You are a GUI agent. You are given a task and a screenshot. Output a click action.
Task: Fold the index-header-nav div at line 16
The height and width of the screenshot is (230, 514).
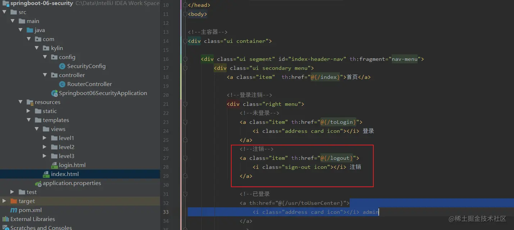[185, 59]
